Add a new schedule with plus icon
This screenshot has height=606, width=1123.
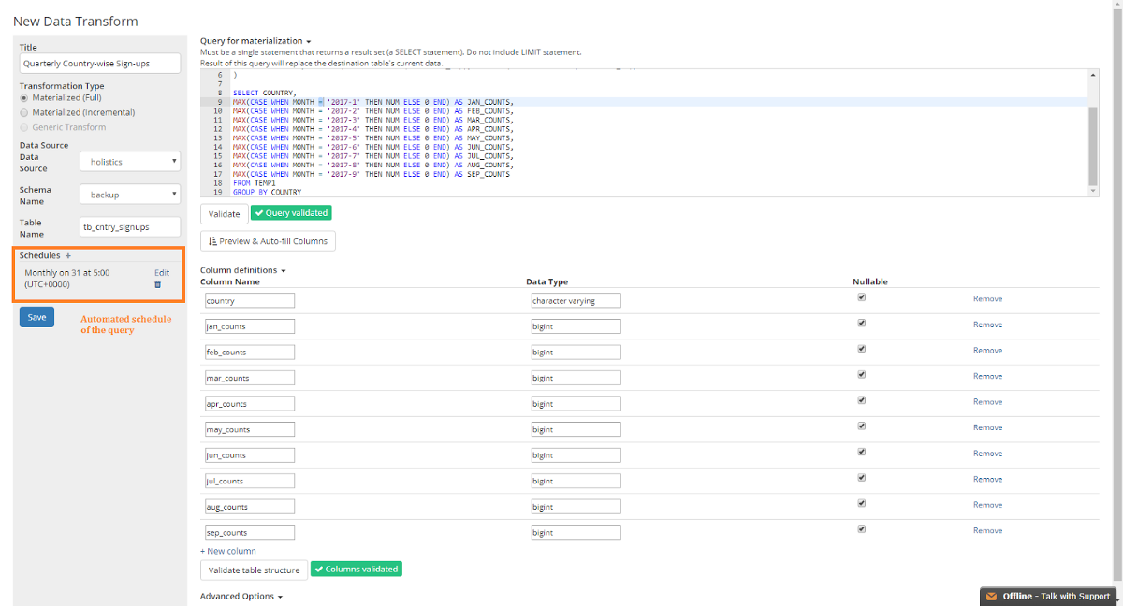pyautogui.click(x=68, y=255)
